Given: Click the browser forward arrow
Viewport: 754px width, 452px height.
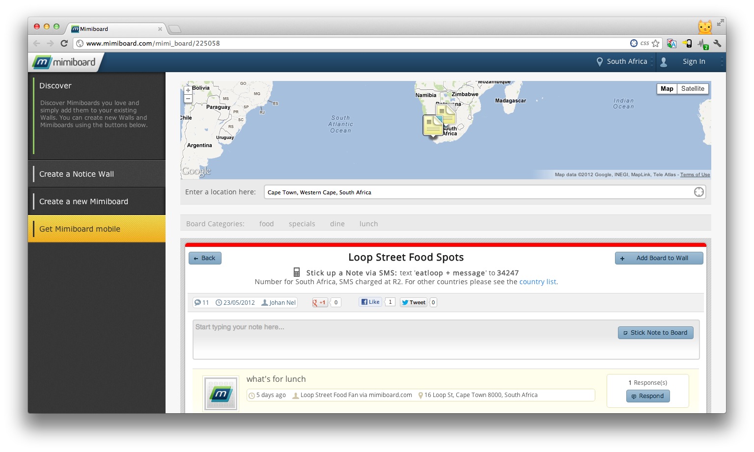Looking at the screenshot, I should pos(50,43).
